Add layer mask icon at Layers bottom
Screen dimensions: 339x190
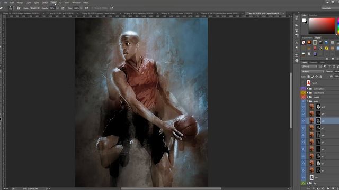point(318,188)
